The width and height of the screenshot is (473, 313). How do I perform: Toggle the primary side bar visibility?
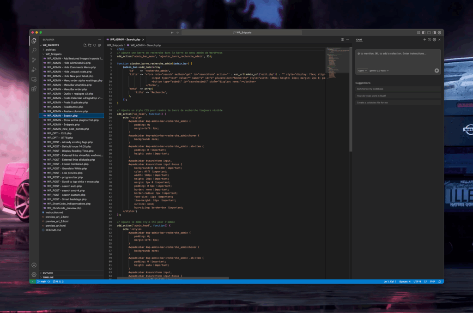tap(424, 33)
